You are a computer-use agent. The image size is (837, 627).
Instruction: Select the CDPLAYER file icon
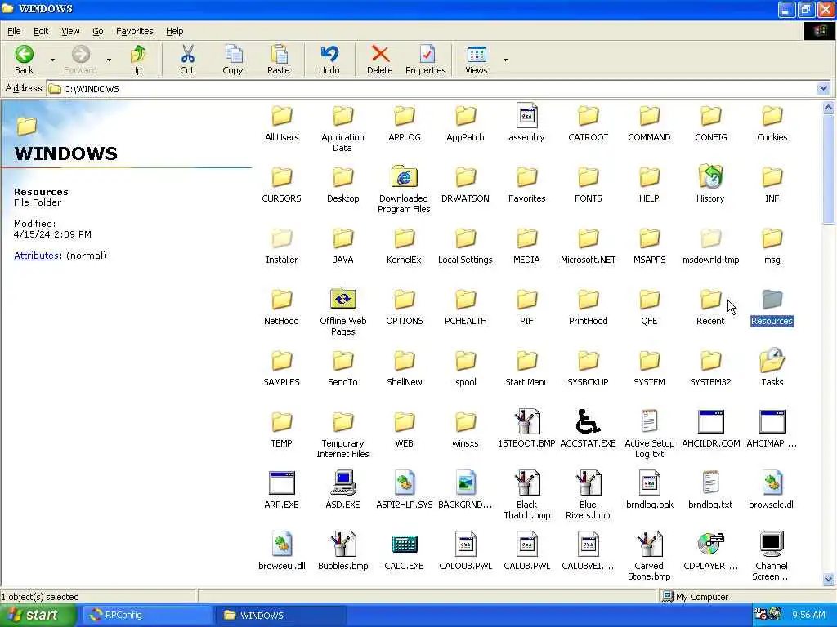click(710, 544)
